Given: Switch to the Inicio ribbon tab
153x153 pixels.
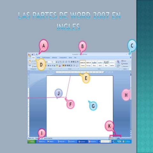Looking at the screenshot, I should pyautogui.click(x=33, y=58).
